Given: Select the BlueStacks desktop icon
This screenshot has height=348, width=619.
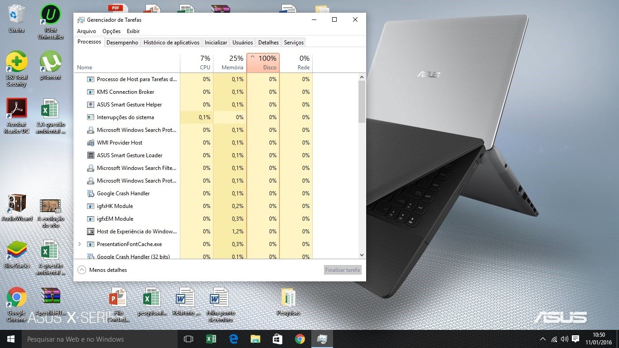Looking at the screenshot, I should coord(17,254).
